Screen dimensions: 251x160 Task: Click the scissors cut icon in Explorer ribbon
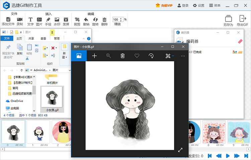27,58
